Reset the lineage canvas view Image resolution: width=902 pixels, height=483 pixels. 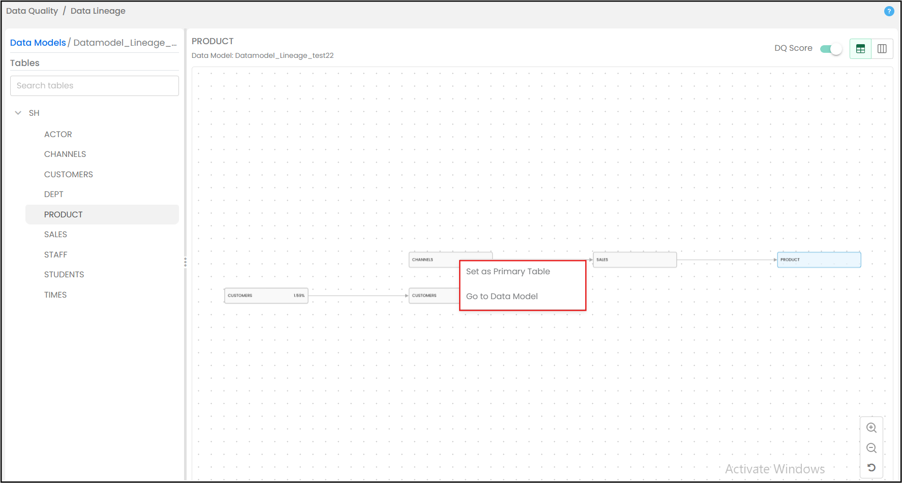click(x=871, y=467)
